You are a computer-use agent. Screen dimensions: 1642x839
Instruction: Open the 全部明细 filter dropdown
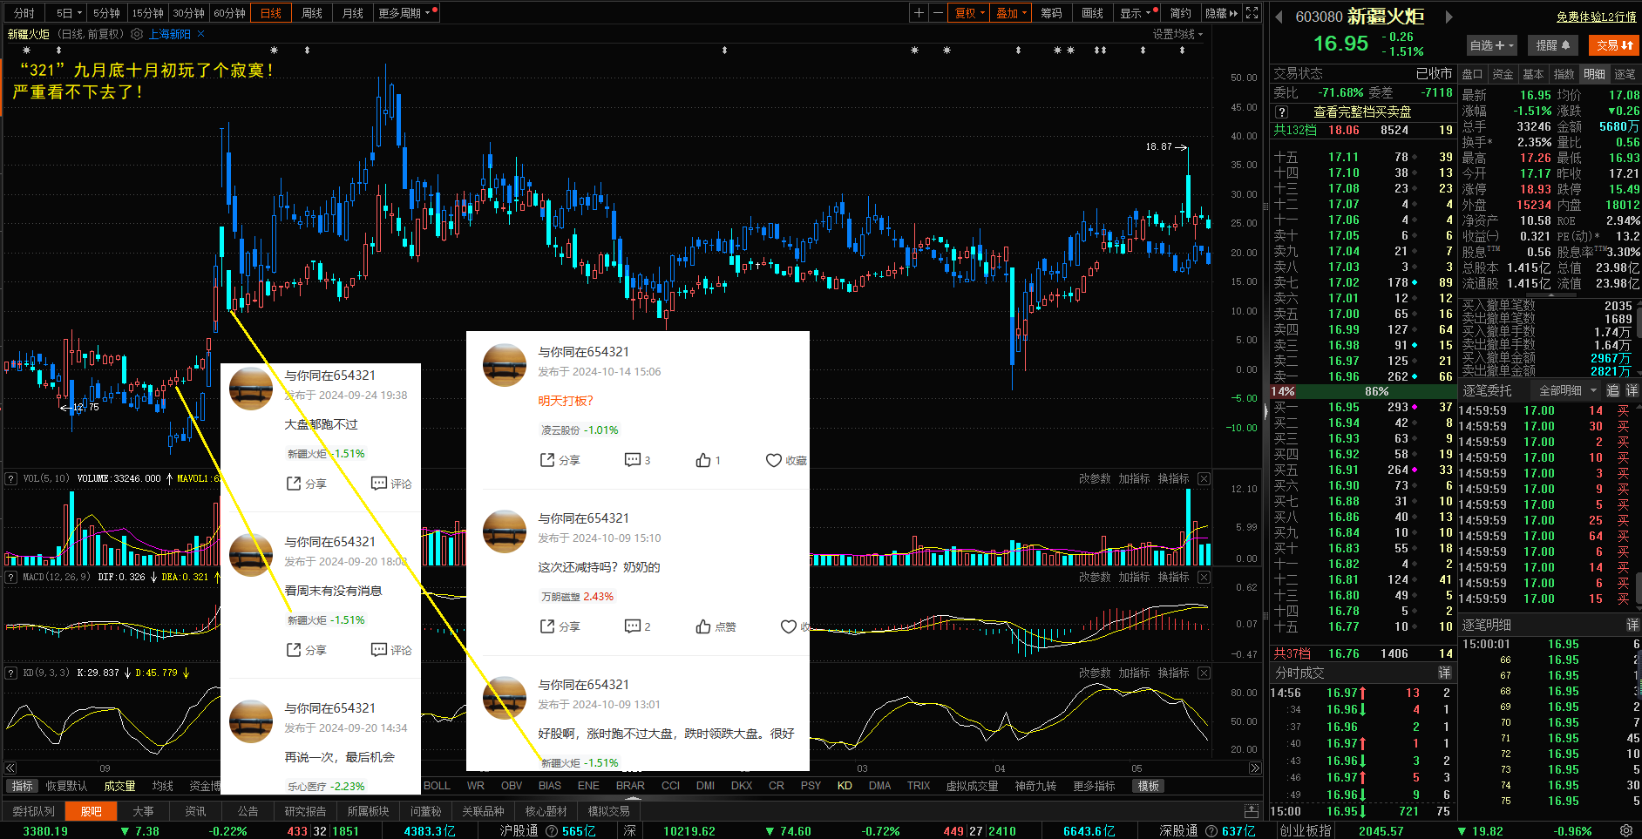pyautogui.click(x=1567, y=390)
